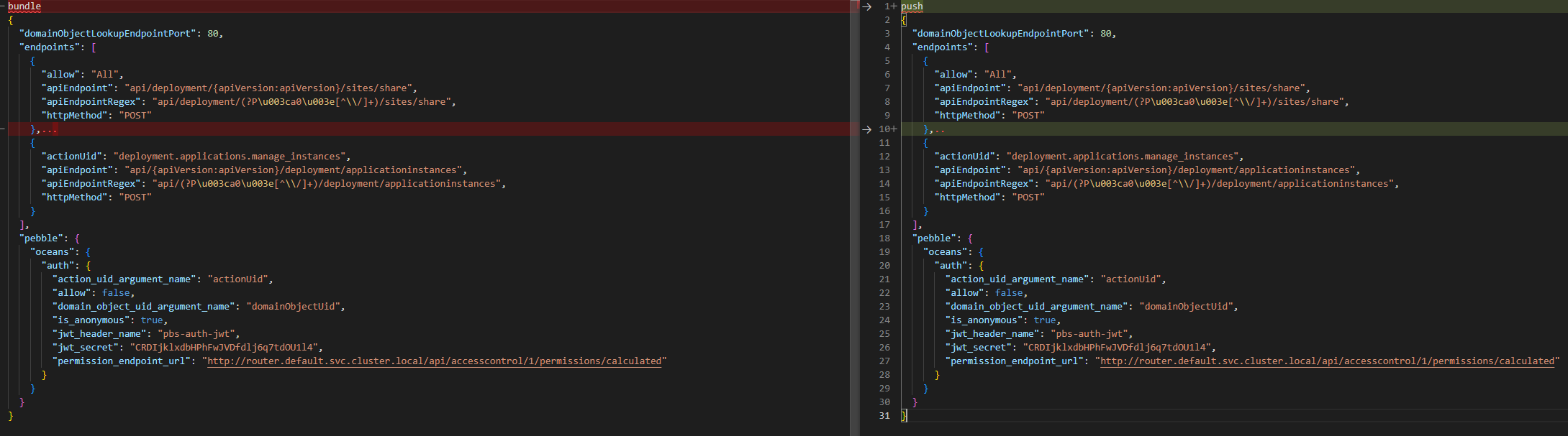The height and width of the screenshot is (436, 1568).
Task: Click the "All" value on line 6
Action: coord(998,75)
